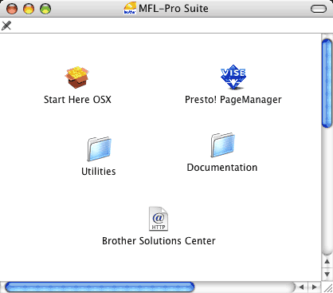Image resolution: width=333 pixels, height=293 pixels.
Task: Click the toolbar toggle pill button
Action: 319,9
